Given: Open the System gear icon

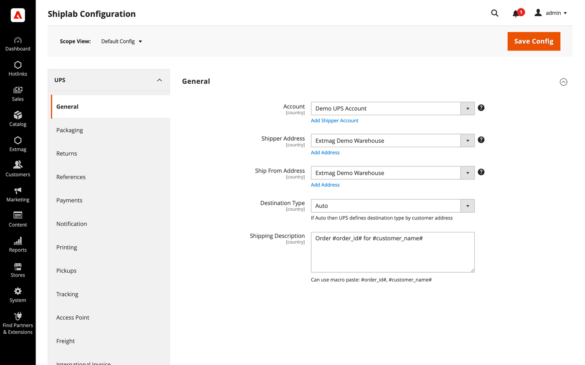Looking at the screenshot, I should click(x=18, y=291).
